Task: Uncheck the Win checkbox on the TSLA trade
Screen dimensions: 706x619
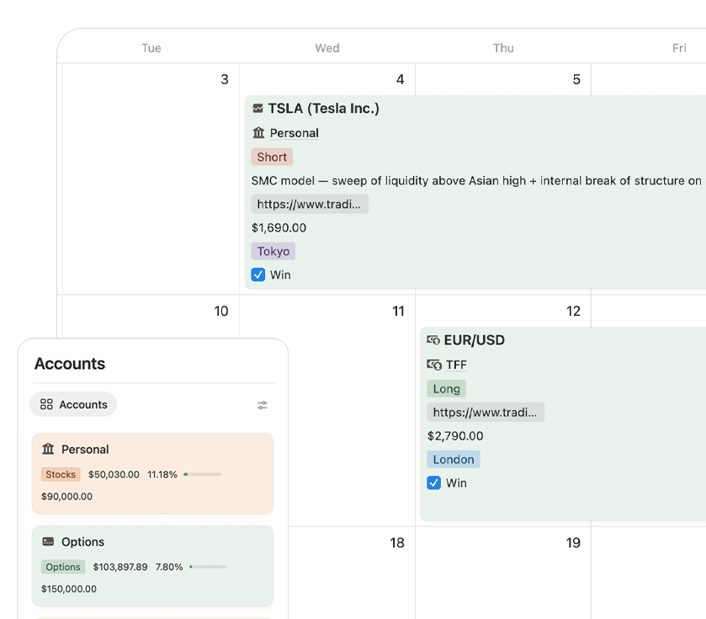Action: coord(257,275)
